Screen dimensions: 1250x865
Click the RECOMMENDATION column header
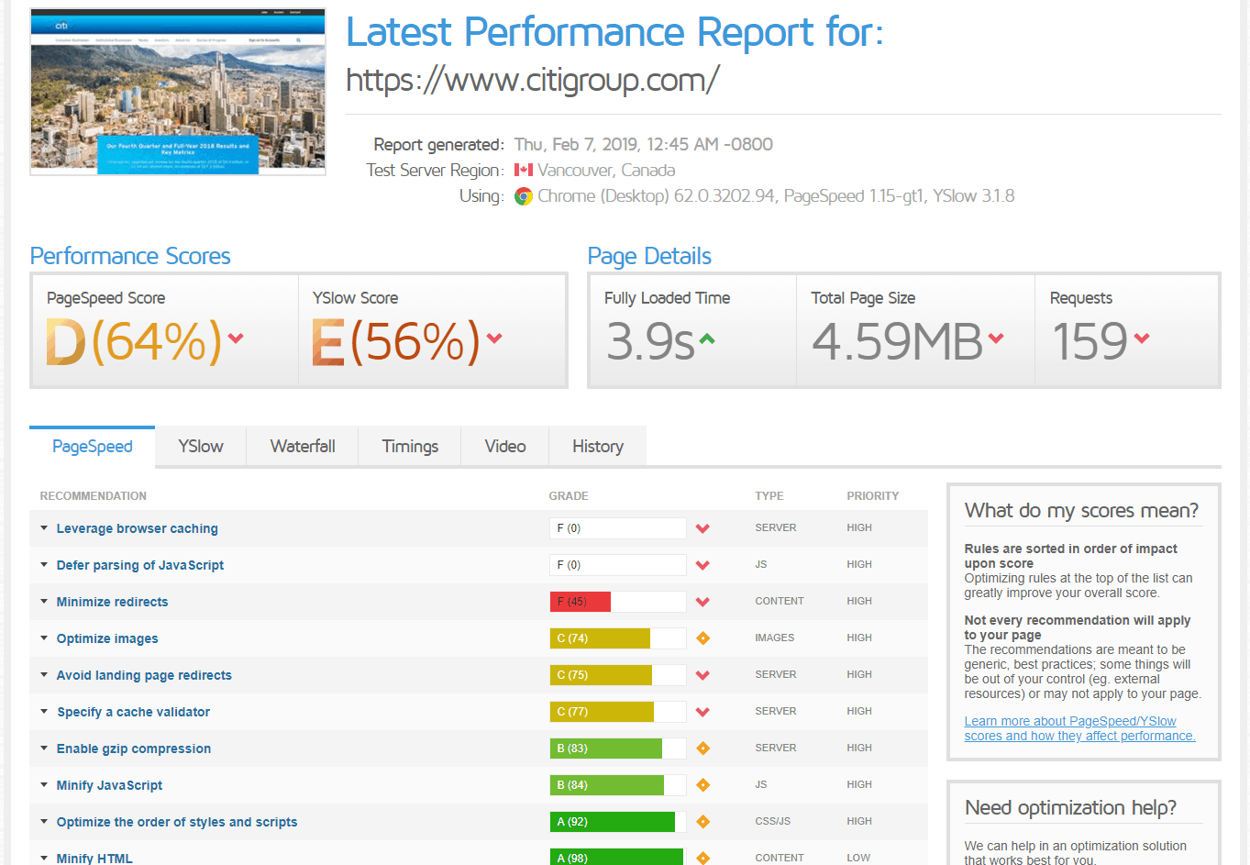coord(94,495)
